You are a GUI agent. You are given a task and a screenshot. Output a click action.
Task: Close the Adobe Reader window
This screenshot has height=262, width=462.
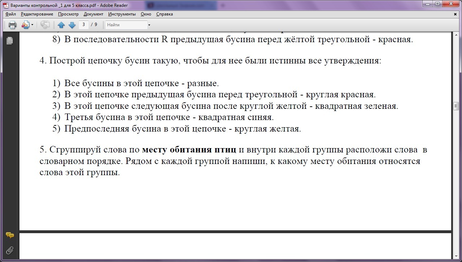pyautogui.click(x=451, y=4)
